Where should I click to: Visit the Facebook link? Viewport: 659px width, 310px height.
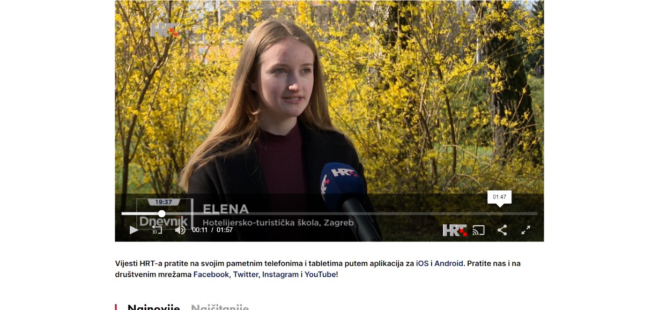pyautogui.click(x=211, y=275)
